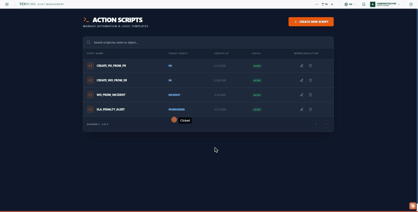The height and width of the screenshot is (212, 418).
Task: Open the orange assistant widget icon
Action: pyautogui.click(x=413, y=206)
